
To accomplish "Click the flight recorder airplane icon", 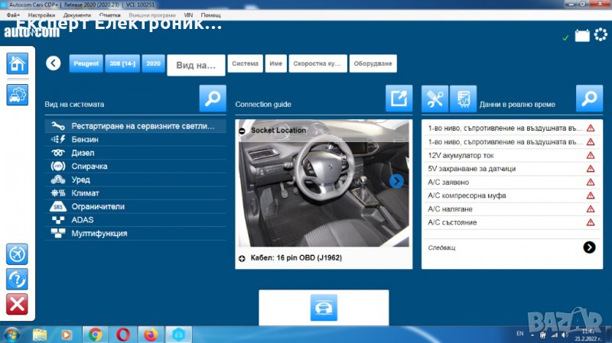I will [17, 254].
